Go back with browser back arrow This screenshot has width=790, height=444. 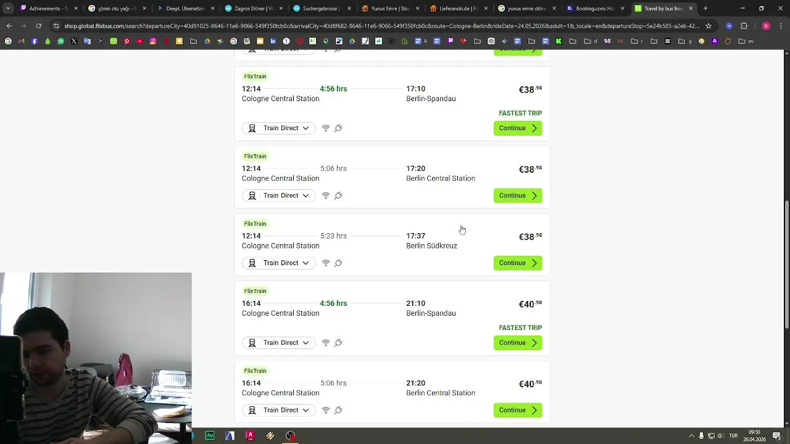pyautogui.click(x=9, y=26)
